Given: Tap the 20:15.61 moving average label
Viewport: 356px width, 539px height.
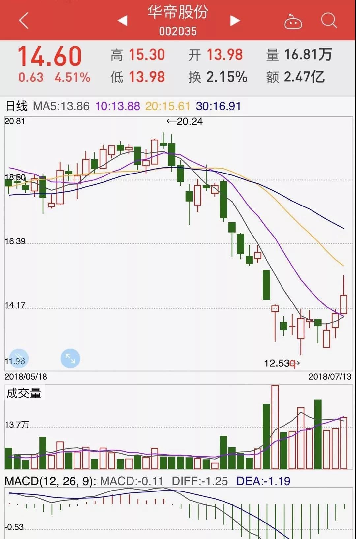Looking at the screenshot, I should 168,106.
